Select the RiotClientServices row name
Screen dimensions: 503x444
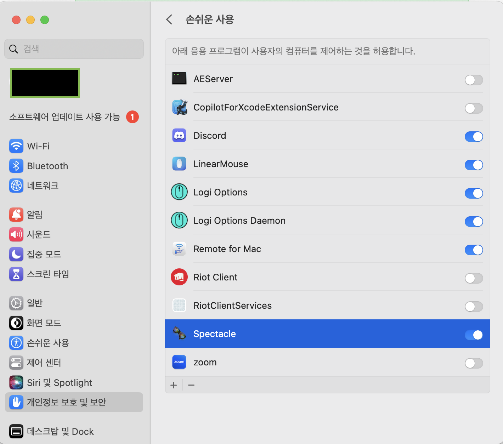[x=232, y=306]
